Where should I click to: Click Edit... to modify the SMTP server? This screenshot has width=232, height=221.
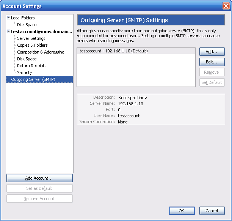coord(212,62)
